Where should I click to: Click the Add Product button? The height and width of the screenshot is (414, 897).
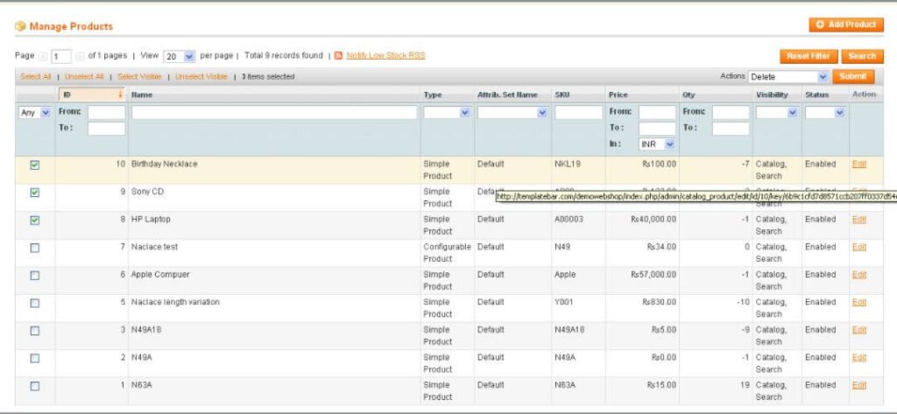point(846,25)
